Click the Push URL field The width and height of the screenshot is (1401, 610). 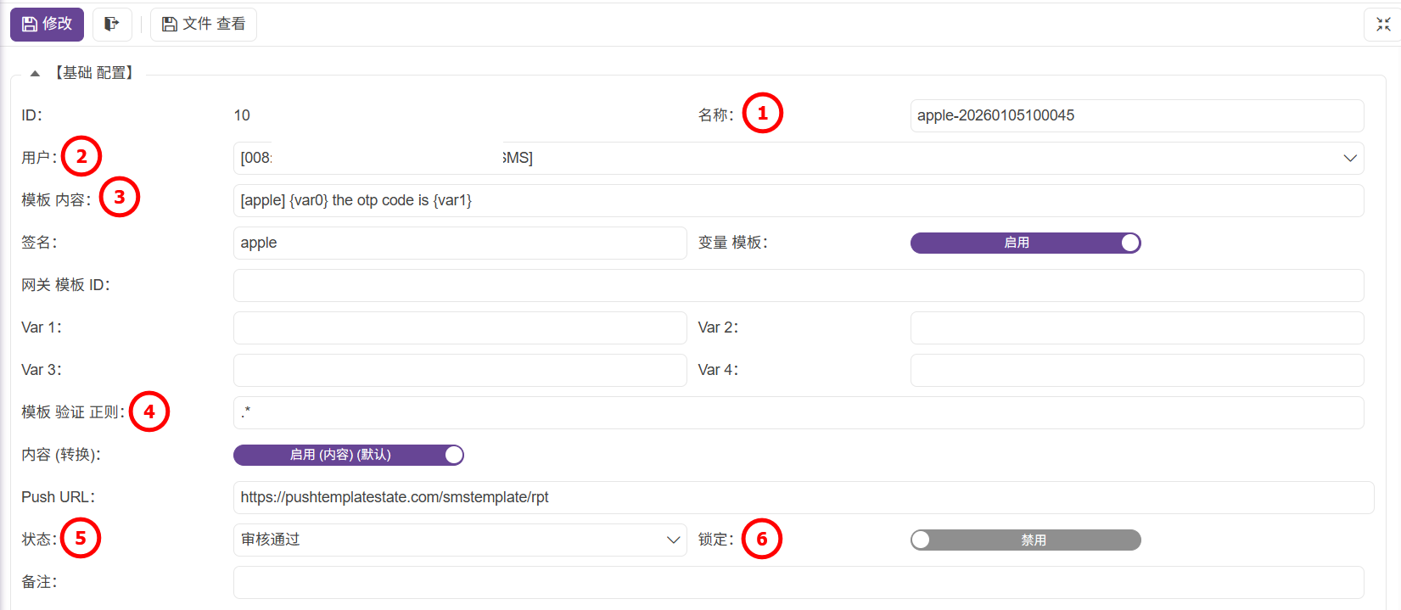point(803,498)
